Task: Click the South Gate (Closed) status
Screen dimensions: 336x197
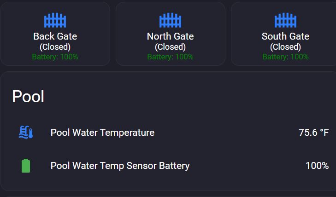Action: [286, 47]
